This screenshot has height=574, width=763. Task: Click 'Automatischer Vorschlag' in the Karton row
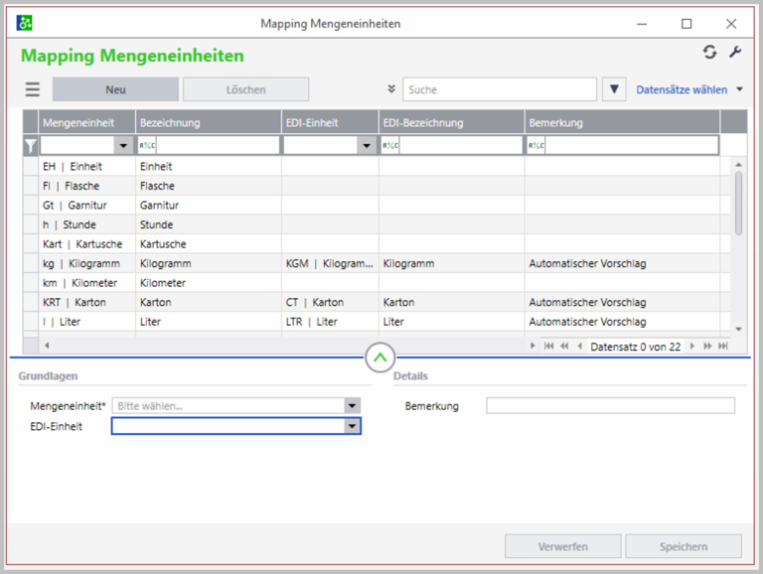click(587, 303)
